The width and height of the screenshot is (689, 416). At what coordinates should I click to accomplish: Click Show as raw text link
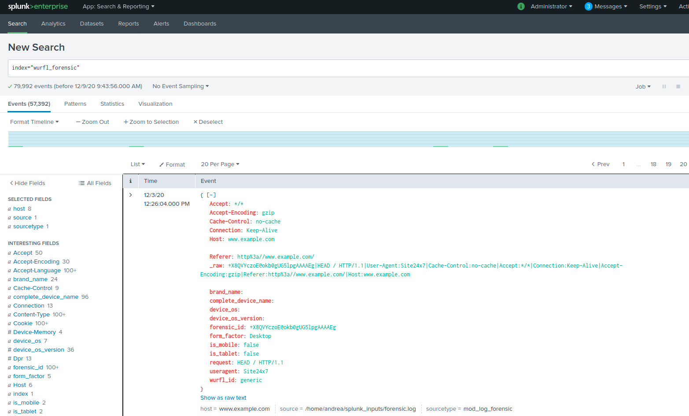click(223, 398)
